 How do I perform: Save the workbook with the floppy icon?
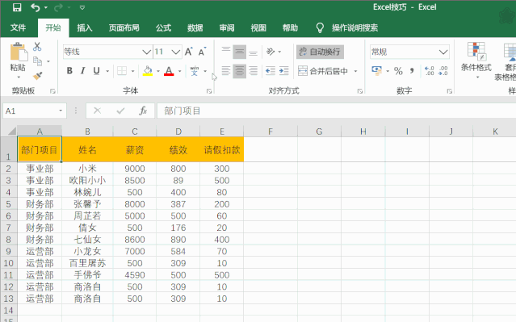[x=16, y=7]
